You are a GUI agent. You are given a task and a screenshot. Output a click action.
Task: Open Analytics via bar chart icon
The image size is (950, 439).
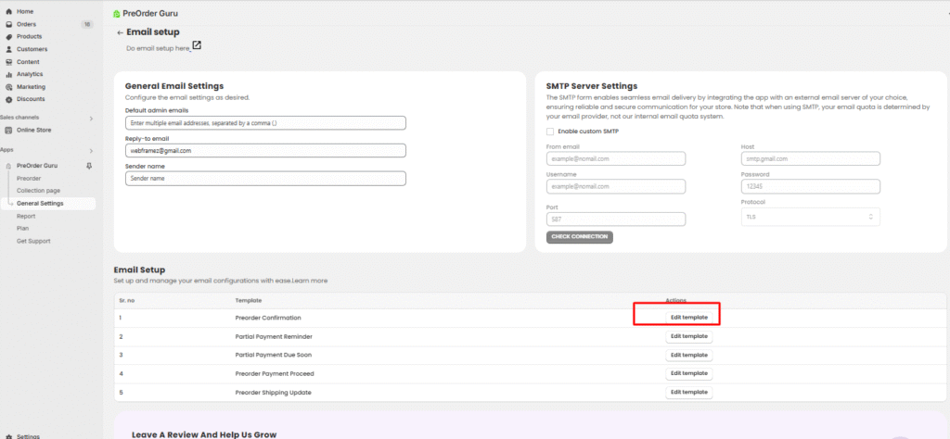pos(8,74)
